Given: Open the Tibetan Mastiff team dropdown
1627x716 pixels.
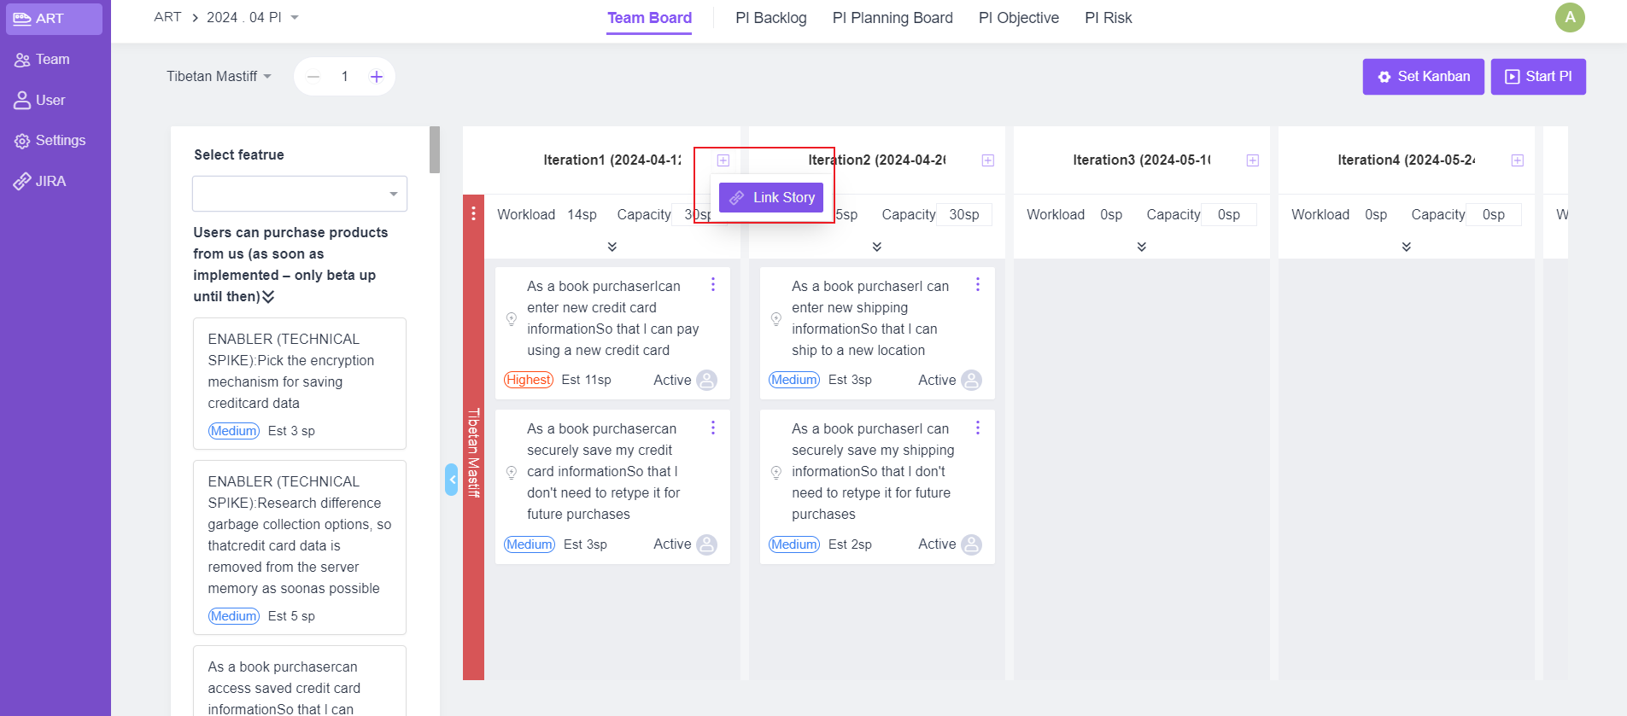Looking at the screenshot, I should click(x=219, y=76).
